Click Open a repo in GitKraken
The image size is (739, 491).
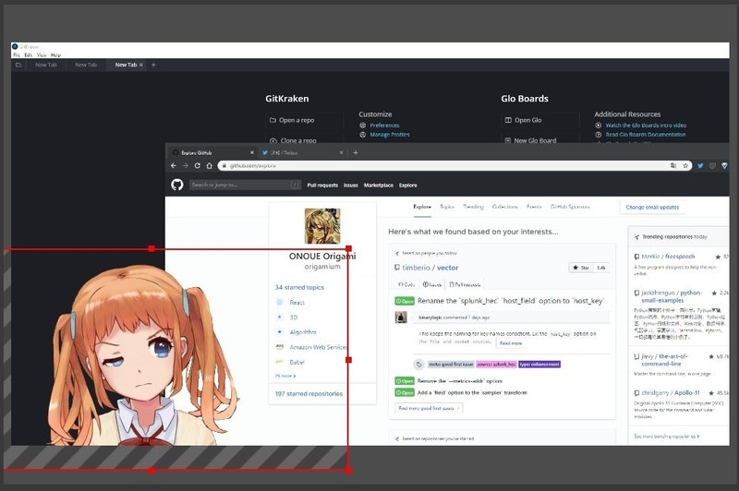(x=305, y=120)
